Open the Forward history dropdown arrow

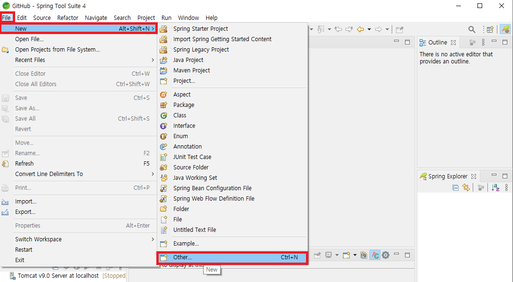pos(387,29)
